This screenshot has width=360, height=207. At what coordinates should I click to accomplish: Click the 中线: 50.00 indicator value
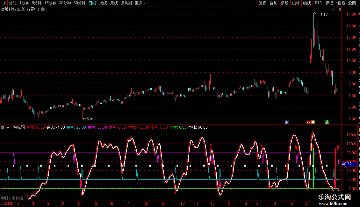[x=198, y=127]
